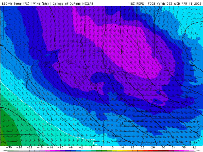Screen dimensions: 203x152
Task: Click the "18Z RDPS" model run label
Action: (x=137, y=4)
